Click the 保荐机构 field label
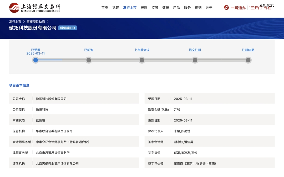The image size is (284, 177). tap(19, 131)
